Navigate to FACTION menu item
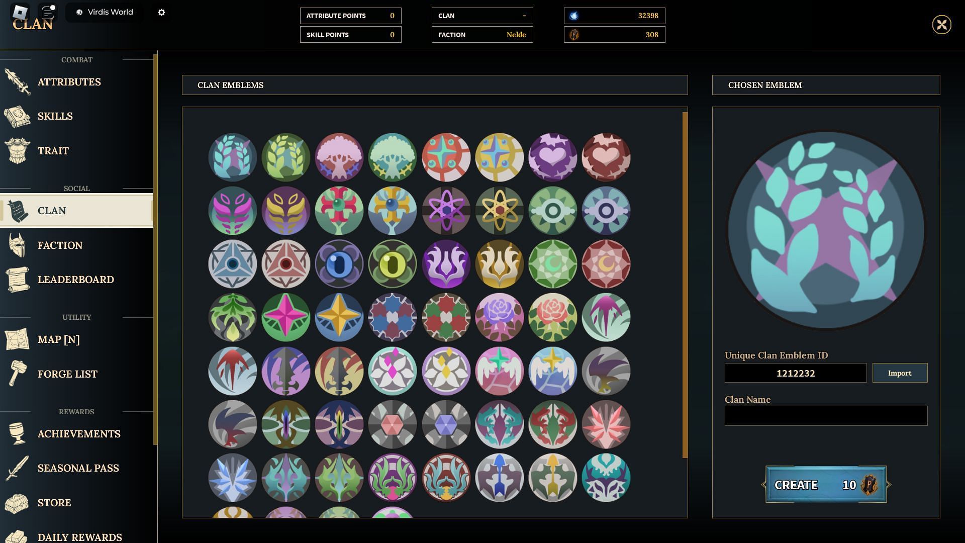Image resolution: width=965 pixels, height=543 pixels. point(76,246)
